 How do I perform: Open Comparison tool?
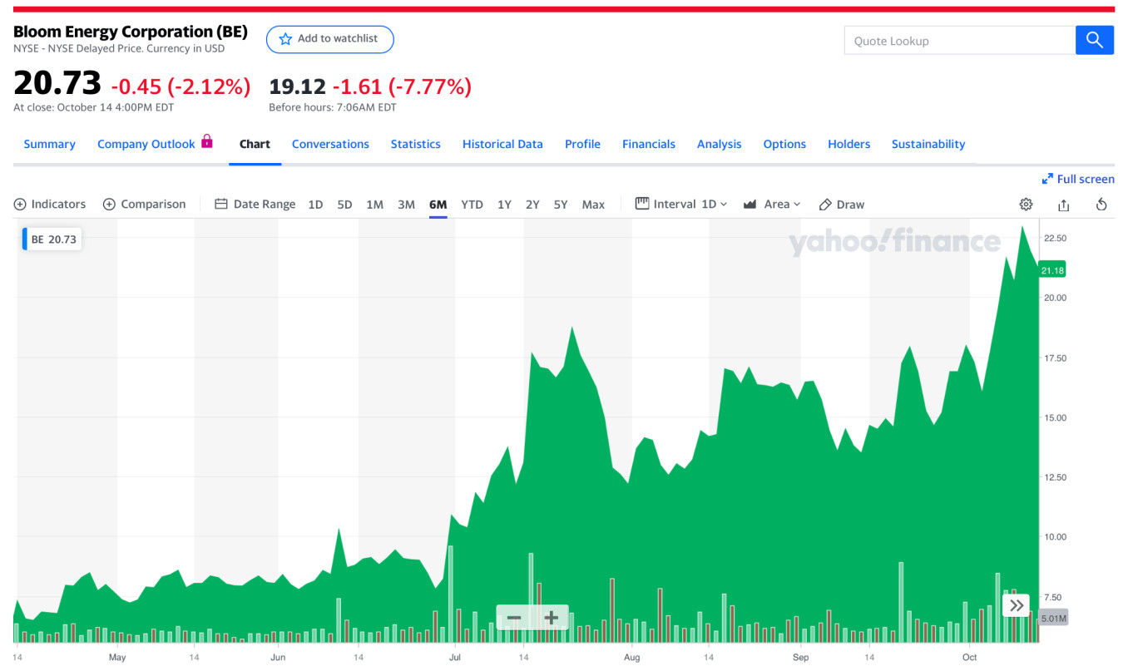click(x=144, y=204)
